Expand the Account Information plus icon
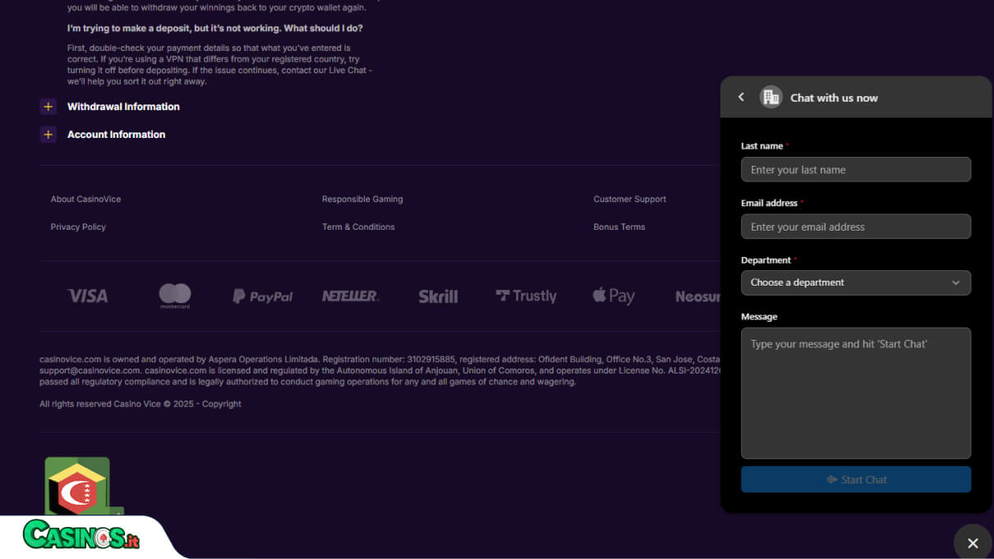 pos(48,135)
